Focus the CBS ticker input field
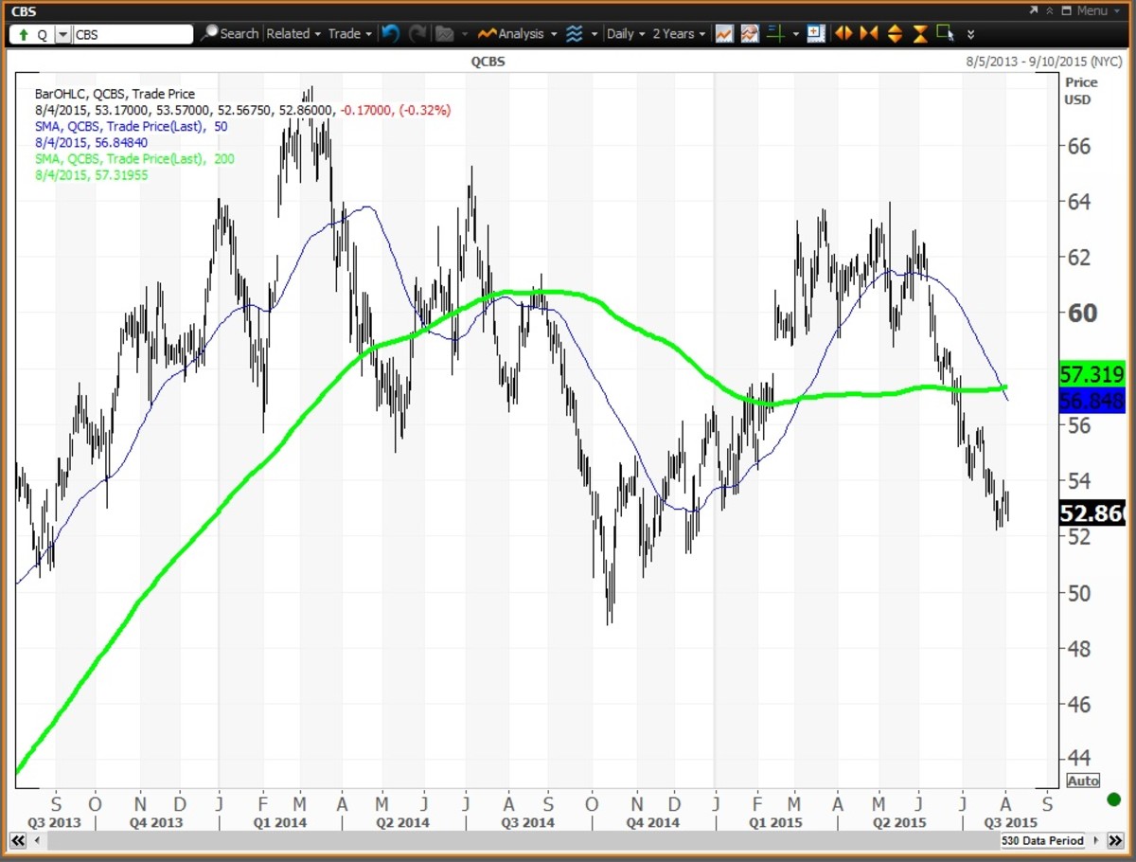 click(x=133, y=34)
